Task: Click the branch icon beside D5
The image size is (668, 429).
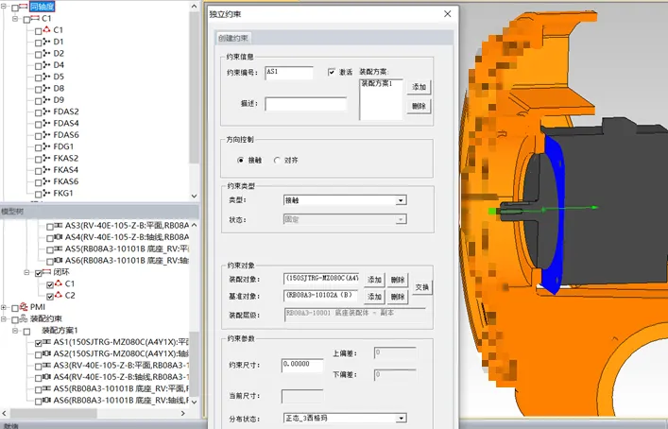Action: click(x=45, y=77)
